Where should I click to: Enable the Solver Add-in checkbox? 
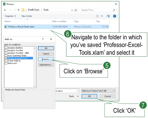(x=6, y=61)
